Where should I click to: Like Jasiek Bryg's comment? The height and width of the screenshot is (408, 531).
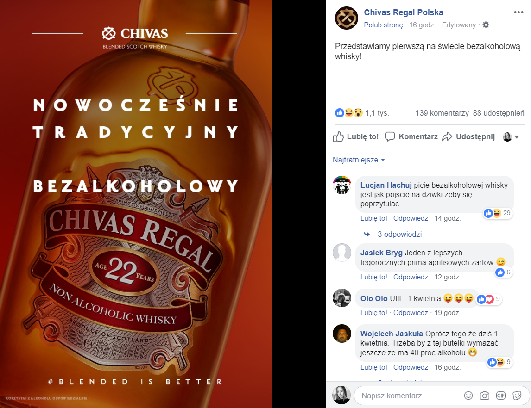pos(373,277)
